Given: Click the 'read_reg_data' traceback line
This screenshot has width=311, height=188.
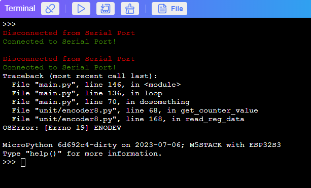Looking at the screenshot, I should [x=128, y=119].
